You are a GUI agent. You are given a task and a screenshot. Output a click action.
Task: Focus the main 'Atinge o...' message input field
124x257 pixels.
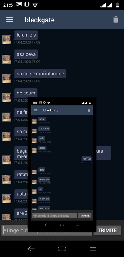[x=47, y=230]
